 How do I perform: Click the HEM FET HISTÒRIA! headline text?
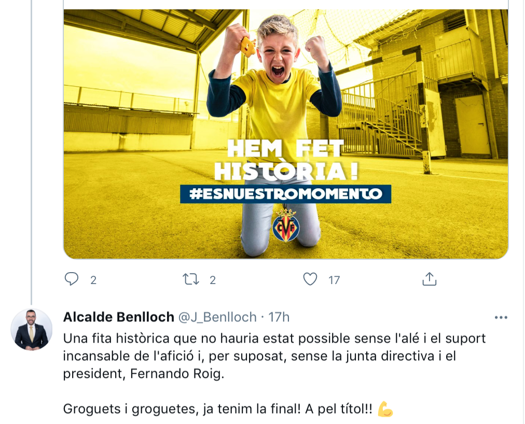pyautogui.click(x=285, y=161)
